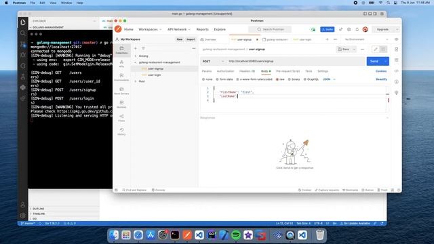The width and height of the screenshot is (434, 244).
Task: Click the pencil edit icon near Save
Action: coord(376,49)
